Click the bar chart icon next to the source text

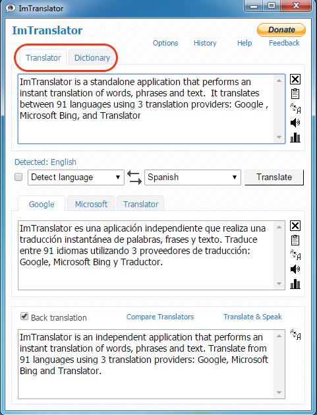(x=295, y=137)
